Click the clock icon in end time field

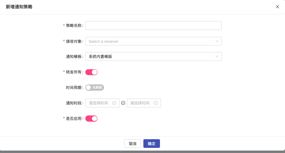tap(155, 103)
